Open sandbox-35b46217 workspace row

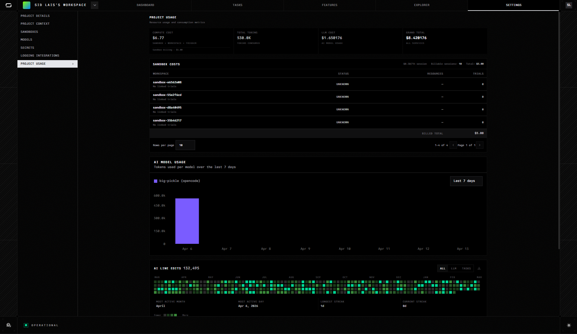click(x=318, y=122)
